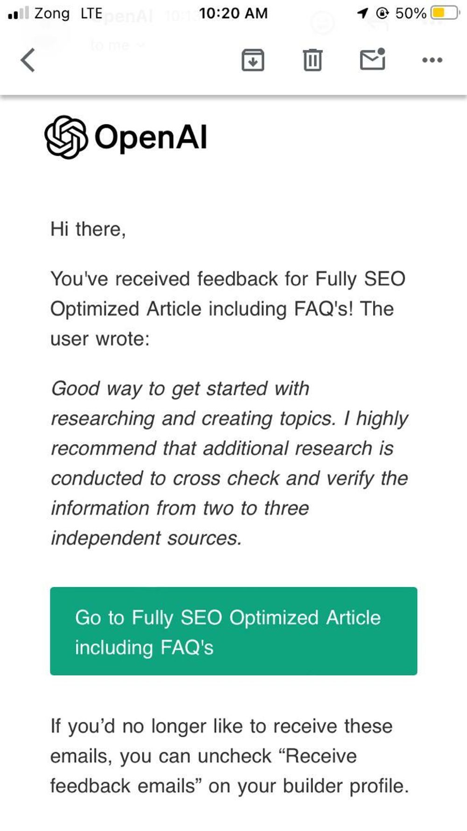Tap the italic user feedback quote

click(229, 463)
